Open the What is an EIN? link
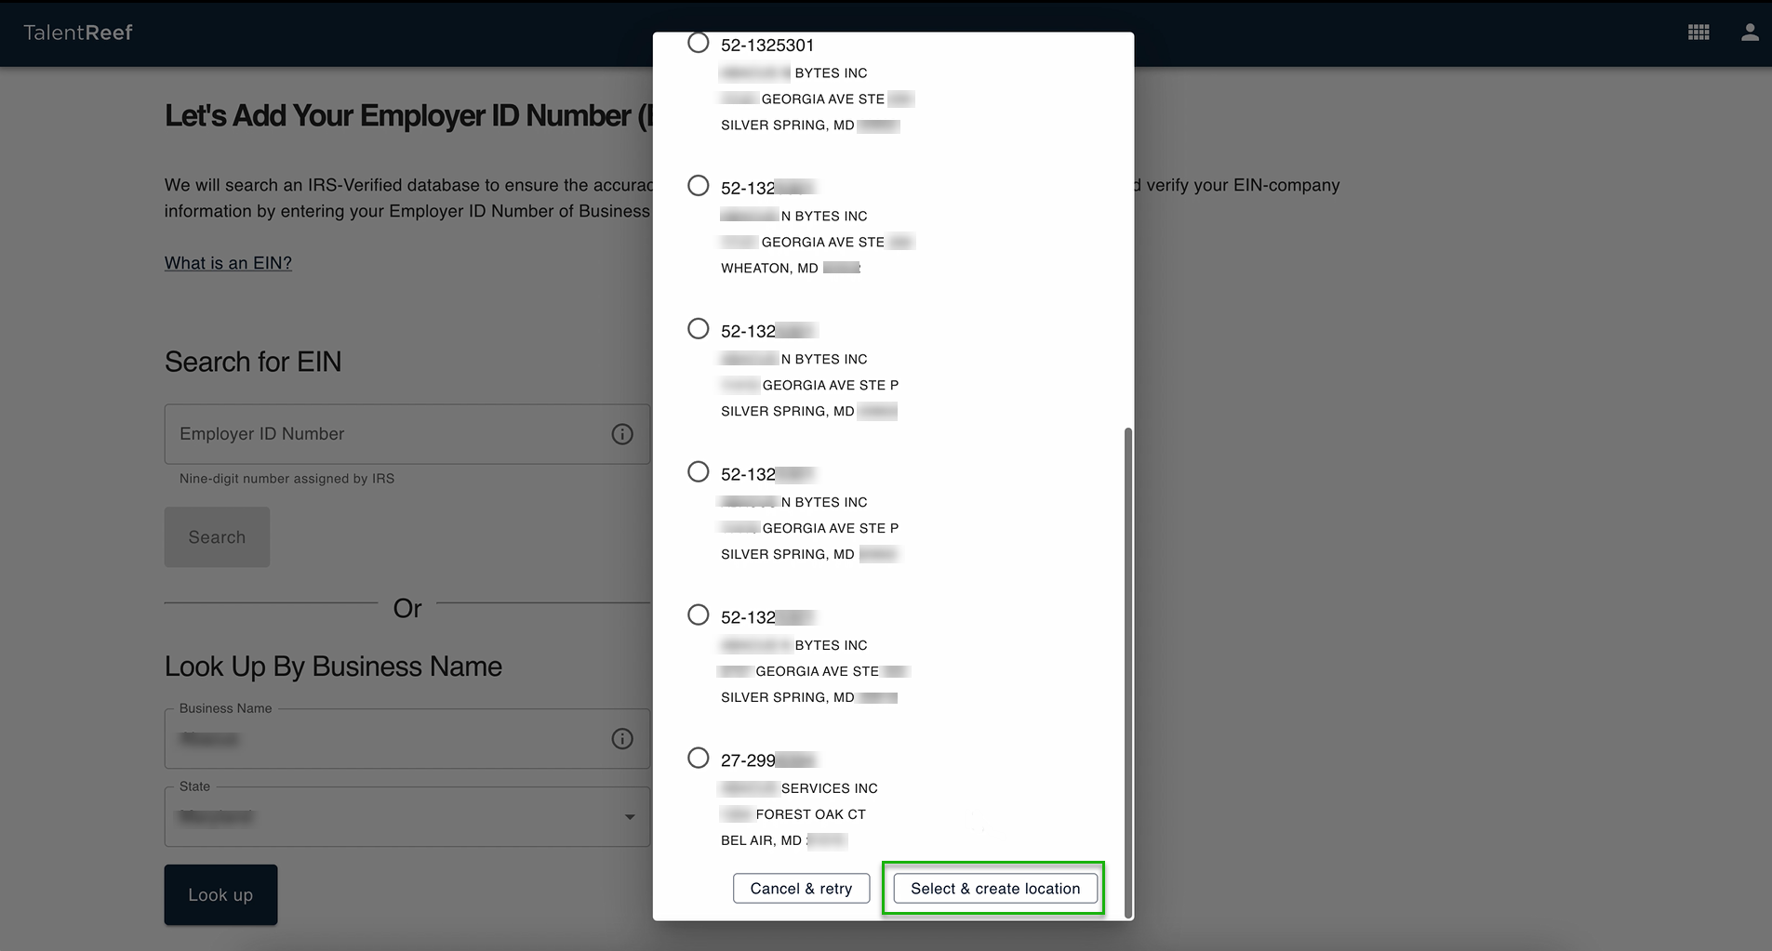This screenshot has height=951, width=1772. (228, 263)
